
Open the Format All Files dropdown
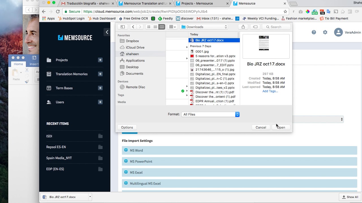point(210,114)
